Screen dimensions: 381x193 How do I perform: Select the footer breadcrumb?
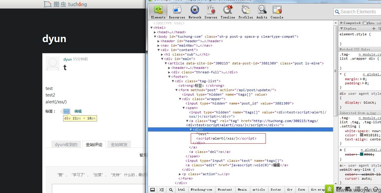pos(276,189)
